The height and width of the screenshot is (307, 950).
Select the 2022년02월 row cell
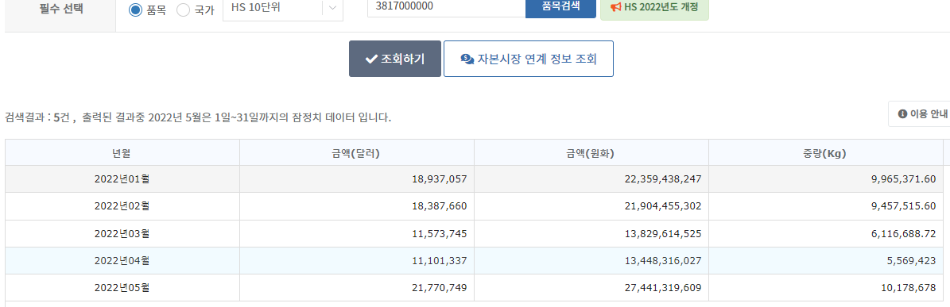(122, 206)
